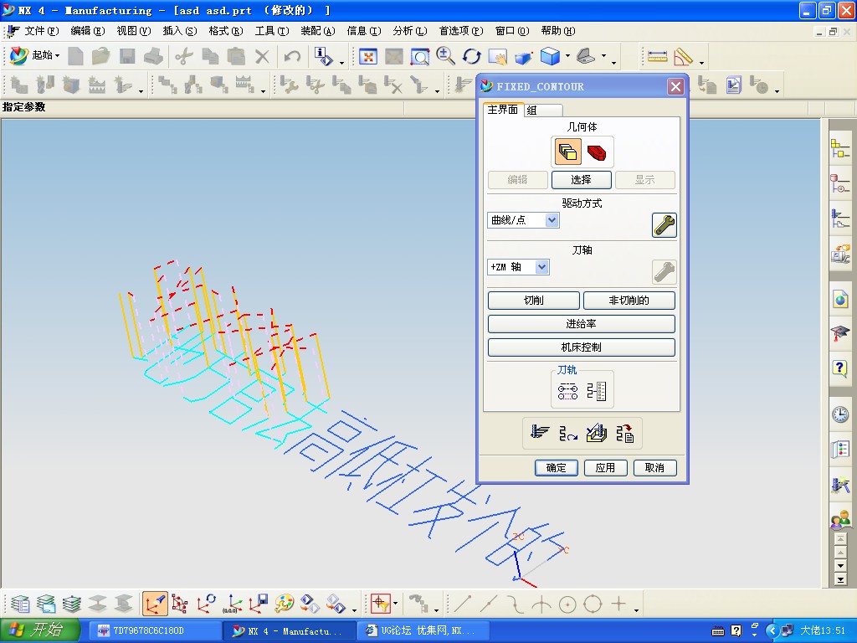Open the 编辑(E) menu
Image resolution: width=857 pixels, height=643 pixels.
tap(87, 31)
